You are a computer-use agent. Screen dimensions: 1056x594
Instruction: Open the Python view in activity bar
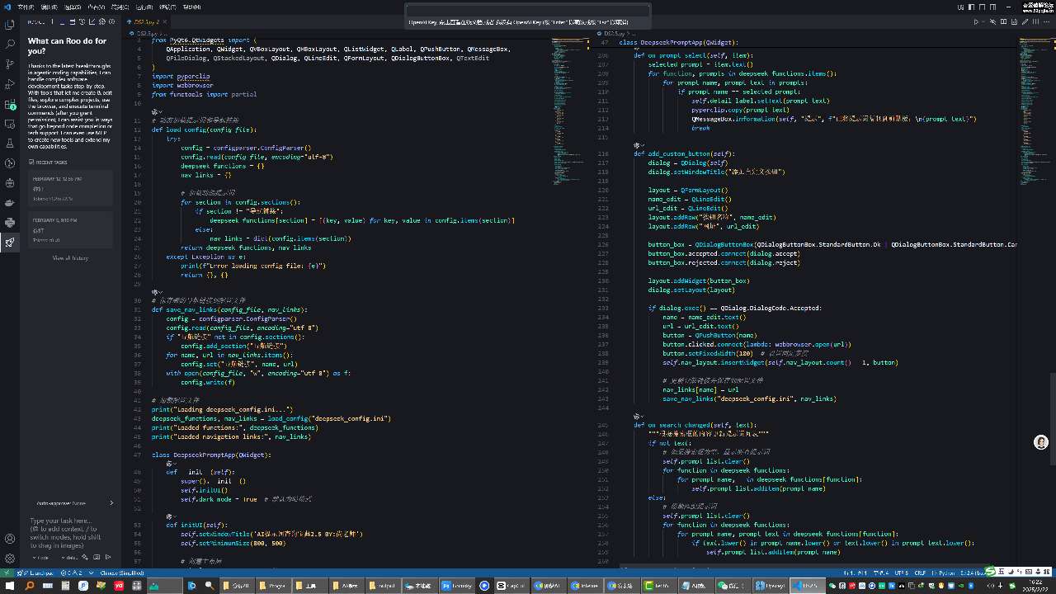10,223
